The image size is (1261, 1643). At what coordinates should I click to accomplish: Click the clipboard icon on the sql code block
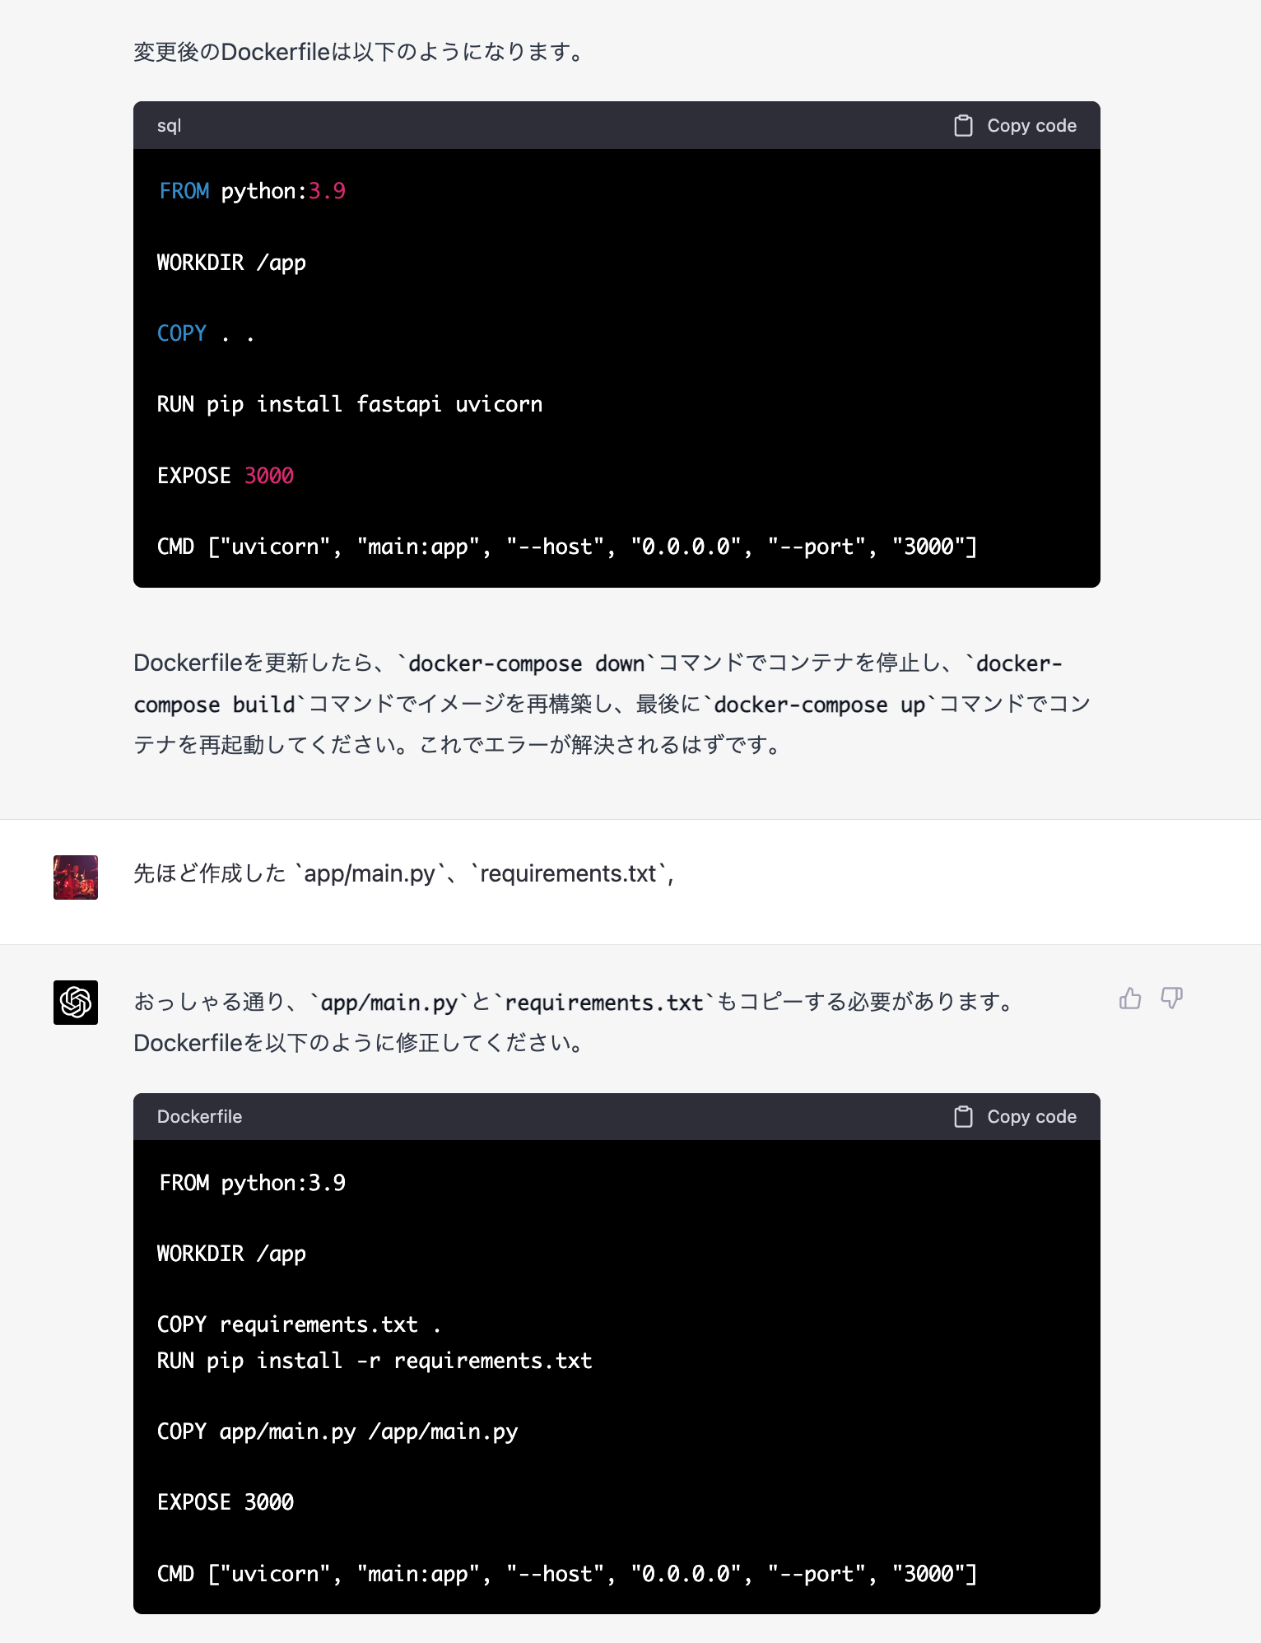coord(963,125)
